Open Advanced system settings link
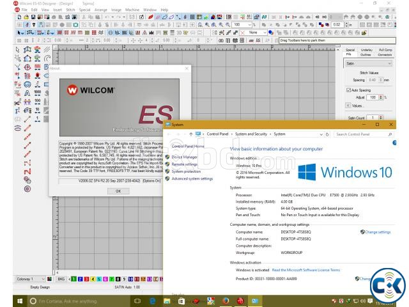This screenshot has width=409, height=307. pos(192,179)
